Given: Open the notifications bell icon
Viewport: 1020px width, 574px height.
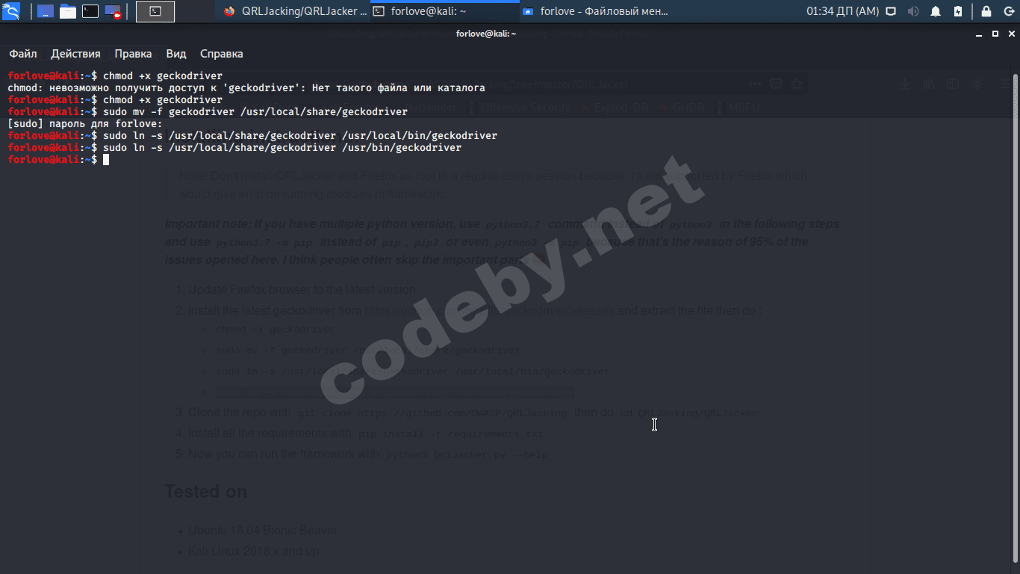Looking at the screenshot, I should tap(936, 11).
